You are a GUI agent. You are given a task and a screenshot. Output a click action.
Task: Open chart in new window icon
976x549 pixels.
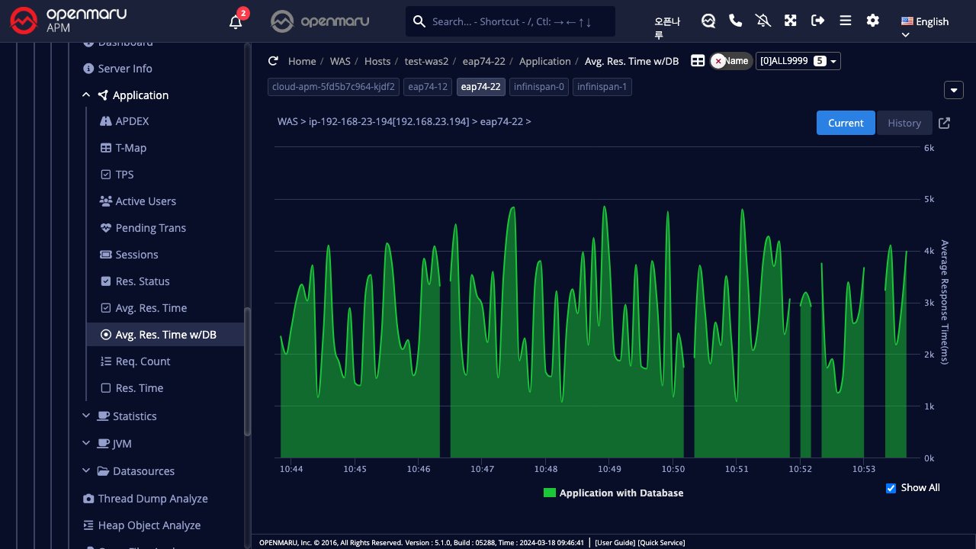tap(944, 123)
